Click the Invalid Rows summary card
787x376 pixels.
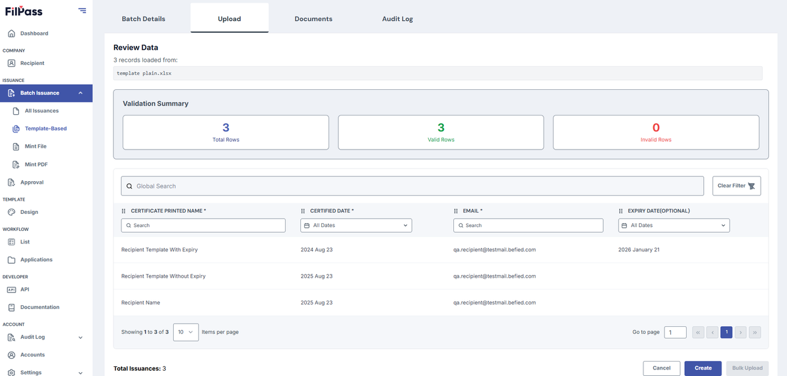[x=656, y=133]
